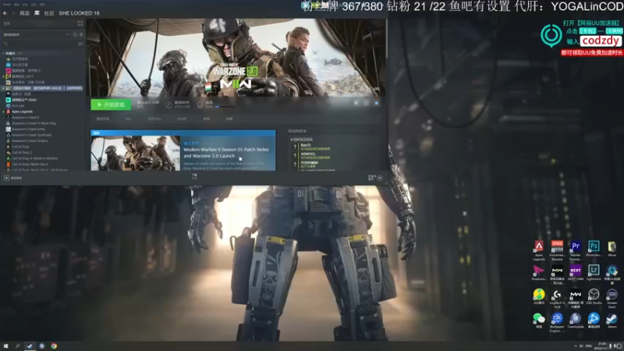This screenshot has height=351, width=624.
Task: Toggle ready-to-play filter icon in sidebar
Action: pos(81,34)
